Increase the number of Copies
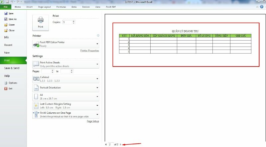 point(73,21)
